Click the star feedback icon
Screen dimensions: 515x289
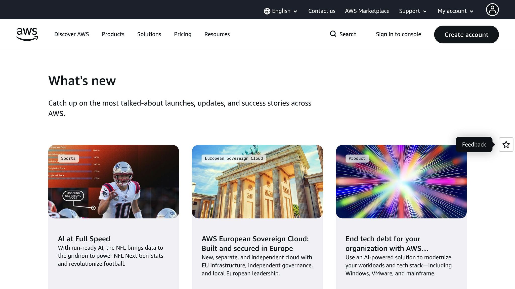(506, 144)
